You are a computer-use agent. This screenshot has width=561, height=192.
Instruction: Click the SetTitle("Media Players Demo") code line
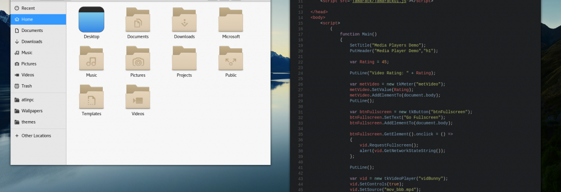click(x=388, y=45)
